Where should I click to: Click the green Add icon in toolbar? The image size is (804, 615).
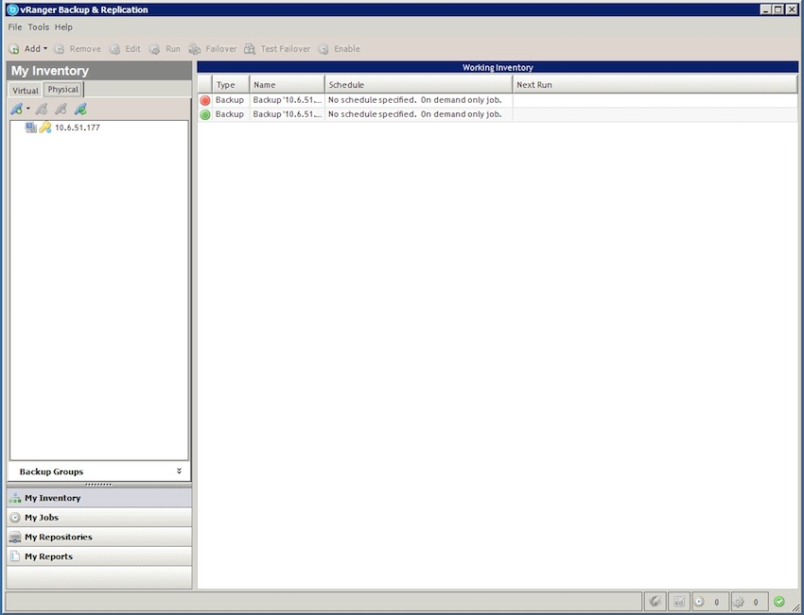pos(14,49)
